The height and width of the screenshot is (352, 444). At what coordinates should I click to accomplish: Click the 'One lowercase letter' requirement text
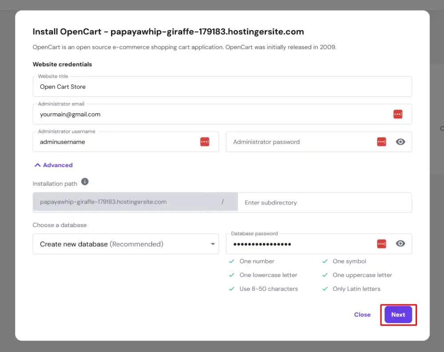coord(268,275)
